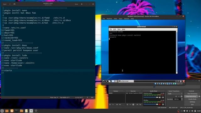
Task: Add a new scene in OBS Scenes panel
Action: (x=110, y=105)
